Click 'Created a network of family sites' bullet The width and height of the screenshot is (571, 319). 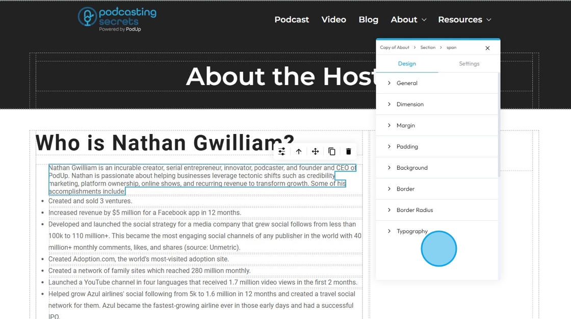149,271
